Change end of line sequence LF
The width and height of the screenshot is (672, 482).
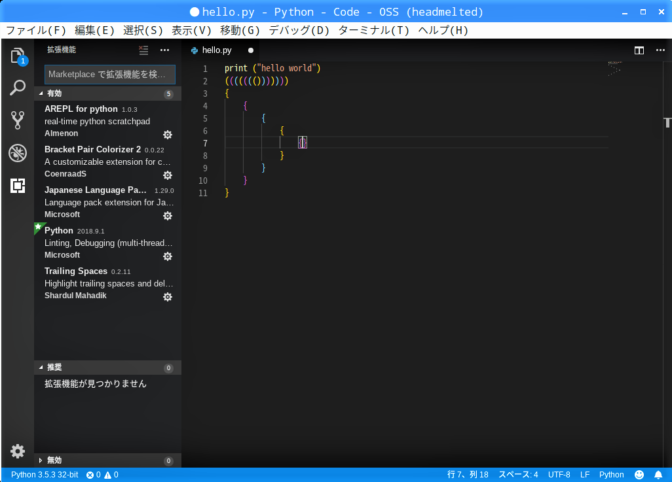[x=585, y=475]
